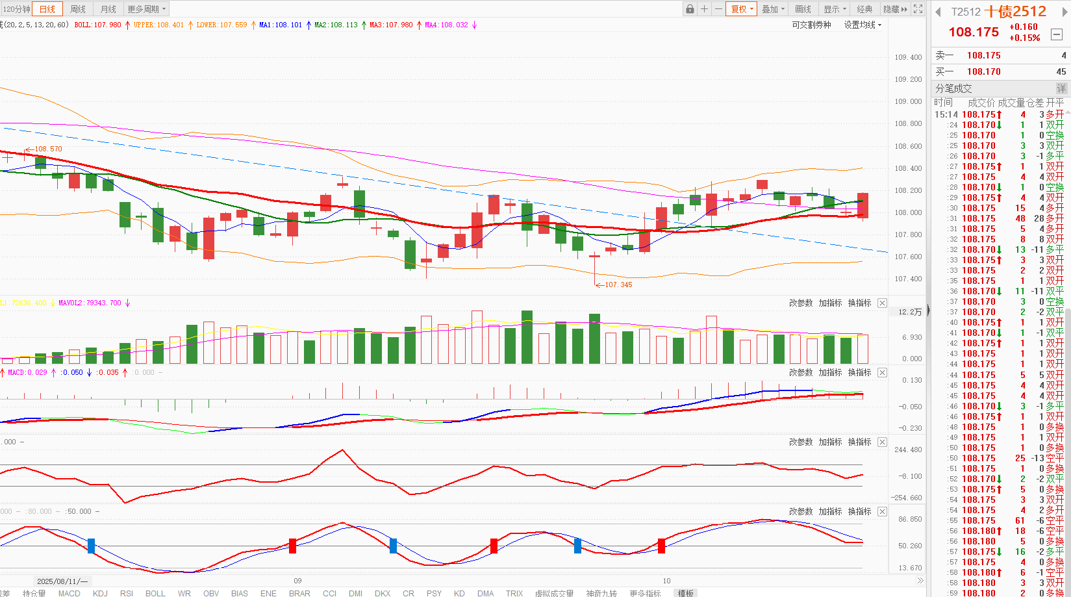Image resolution: width=1071 pixels, height=597 pixels.
Task: Open the 显示 display dropdown
Action: [835, 9]
